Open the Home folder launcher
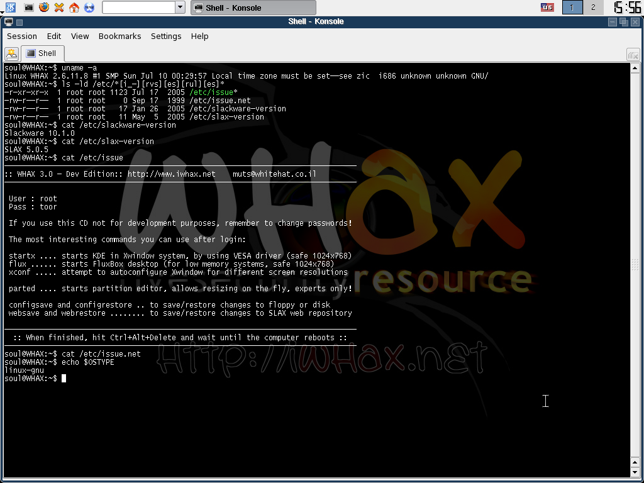The height and width of the screenshot is (483, 644). [74, 8]
